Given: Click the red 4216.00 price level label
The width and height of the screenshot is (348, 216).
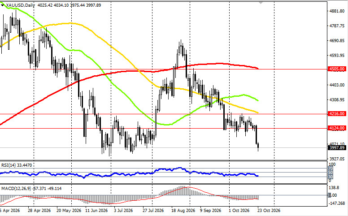Looking at the screenshot, I should 337,114.
